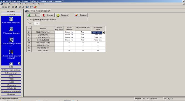185x101 pixels.
Task: Select the 3.Абонентские установки СТ icon
Action: [11, 40]
